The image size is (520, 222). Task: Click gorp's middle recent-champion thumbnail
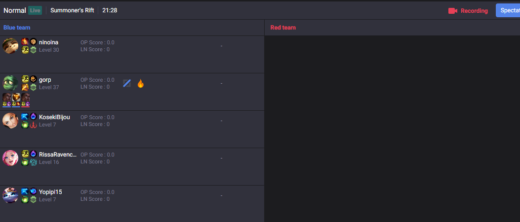tap(16, 97)
